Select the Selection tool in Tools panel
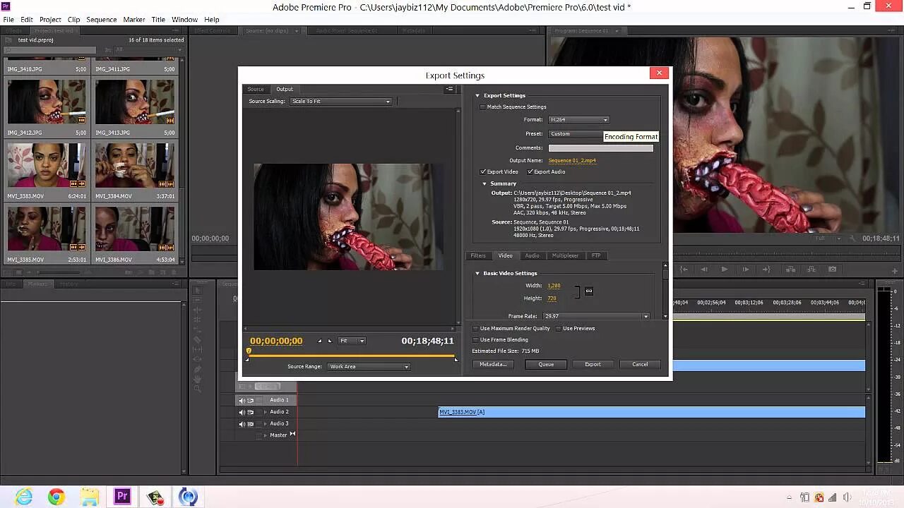This screenshot has height=508, width=904. point(198,290)
